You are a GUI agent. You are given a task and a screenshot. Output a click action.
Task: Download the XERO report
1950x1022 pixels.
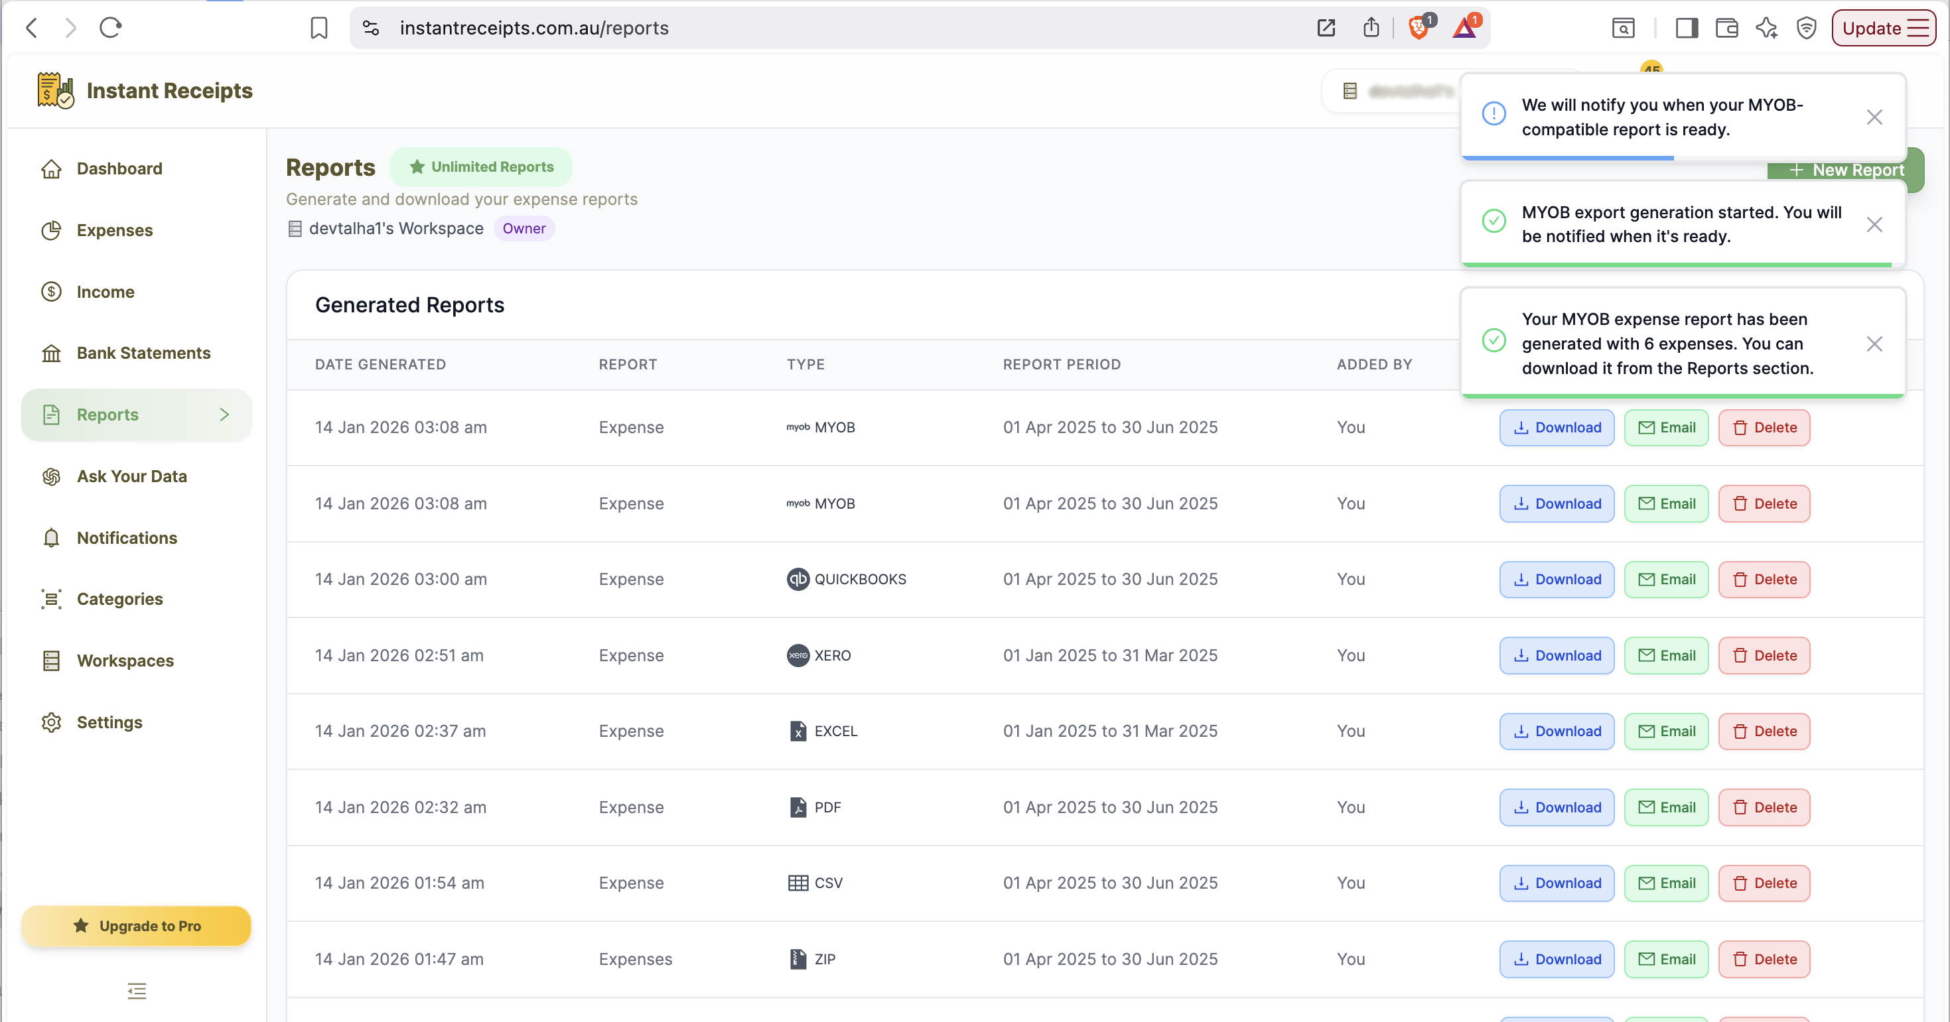[x=1557, y=656]
